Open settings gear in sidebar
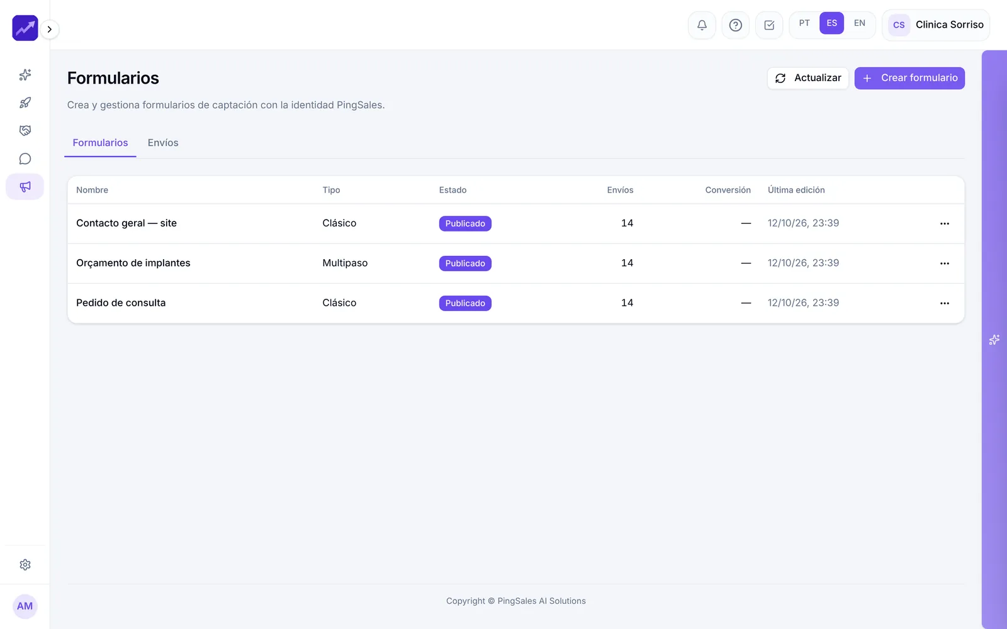The height and width of the screenshot is (629, 1007). 25,565
